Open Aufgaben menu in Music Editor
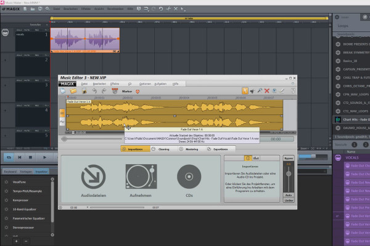370x246 pixels. click(160, 84)
